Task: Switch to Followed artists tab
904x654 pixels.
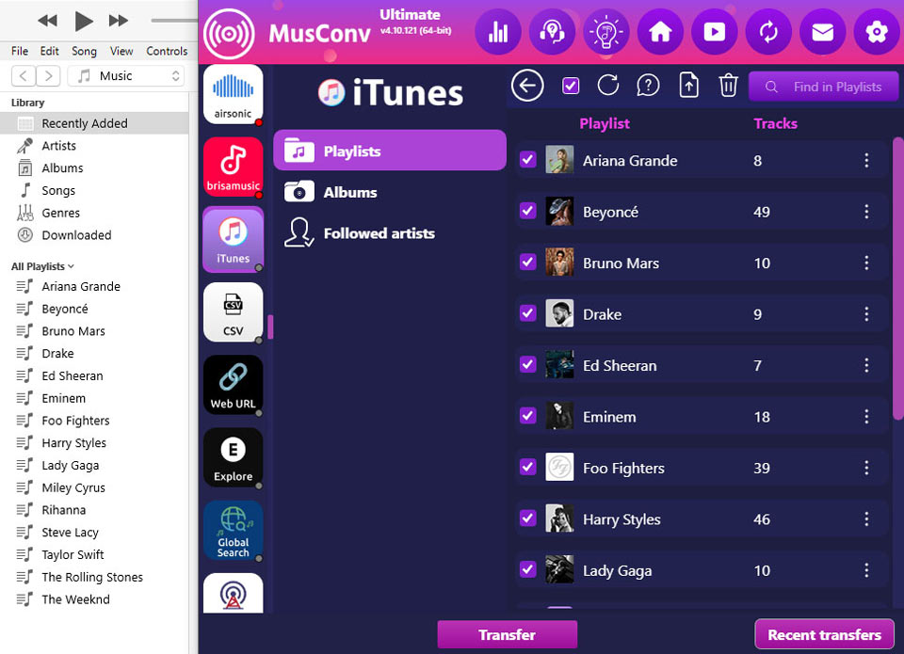Action: [x=359, y=232]
